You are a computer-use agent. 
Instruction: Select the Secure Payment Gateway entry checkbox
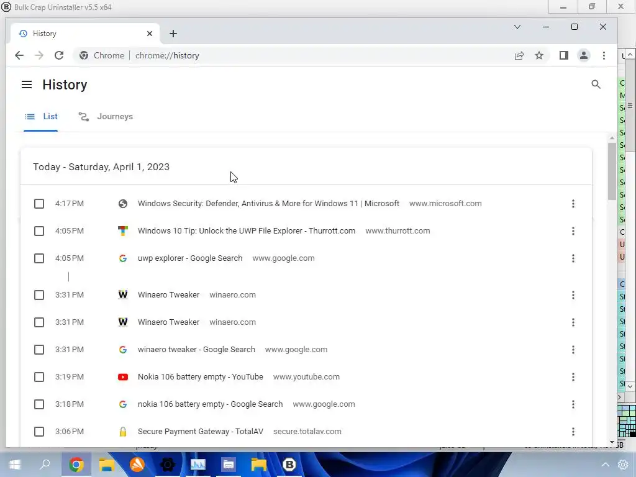pos(39,432)
